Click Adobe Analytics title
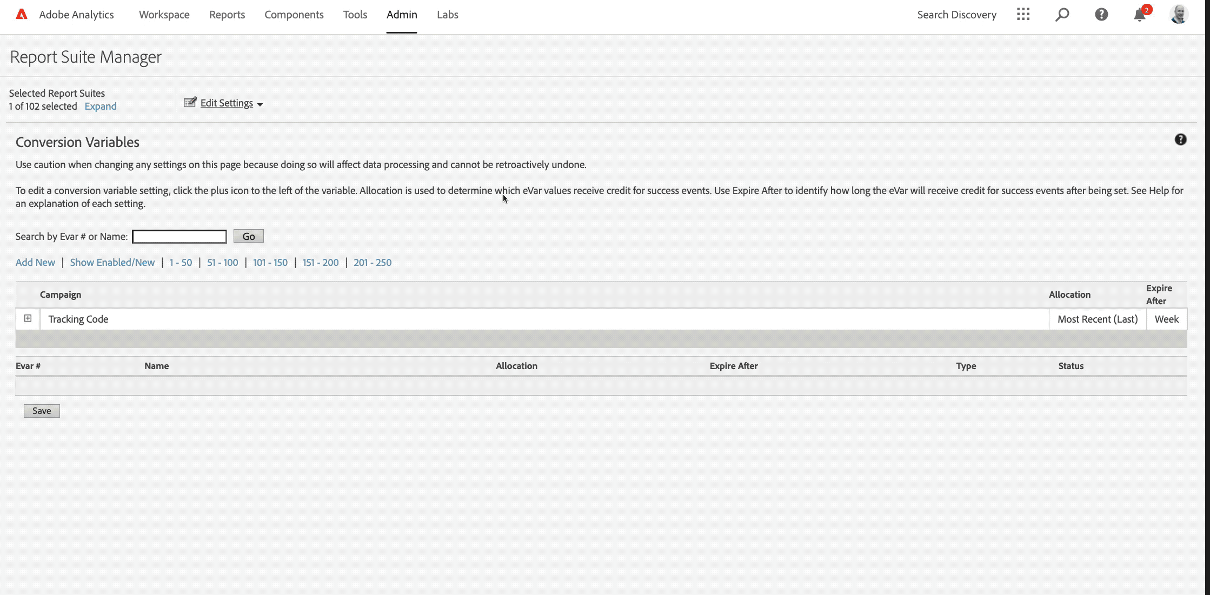This screenshot has height=595, width=1210. (x=76, y=15)
